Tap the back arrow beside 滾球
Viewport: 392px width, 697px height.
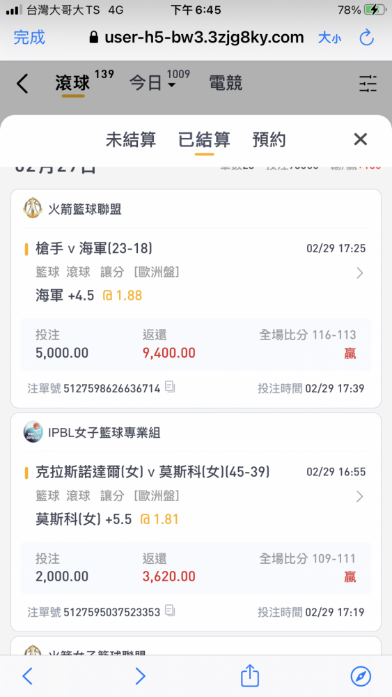[x=22, y=83]
